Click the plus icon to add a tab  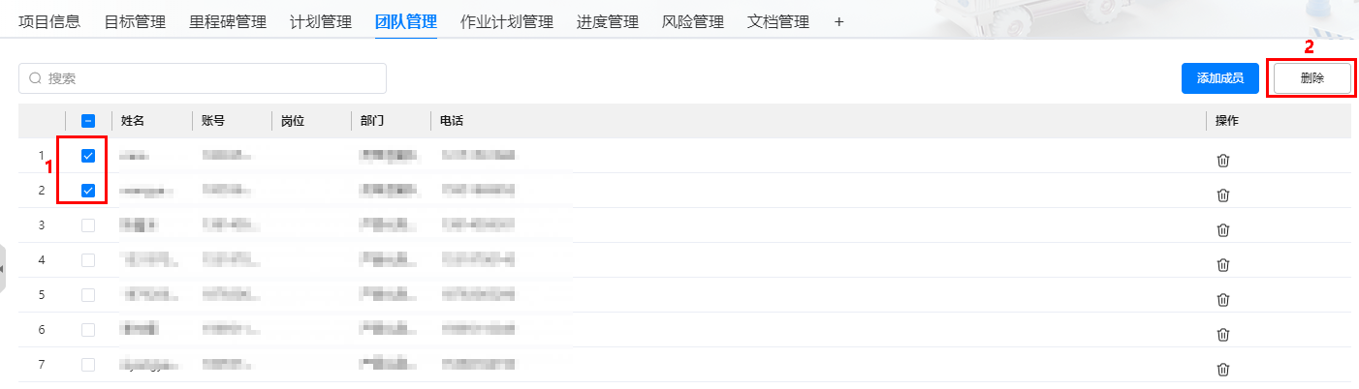pos(838,21)
